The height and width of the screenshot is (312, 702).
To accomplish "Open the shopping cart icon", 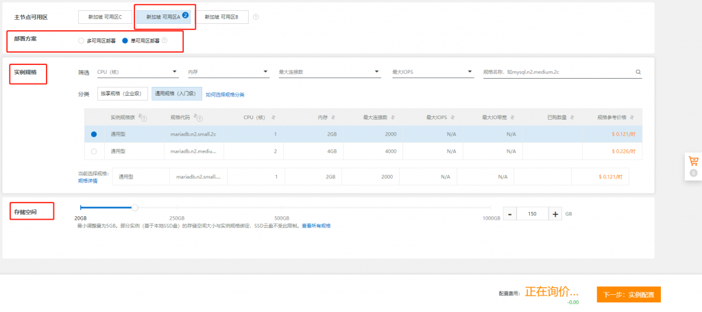I will click(694, 161).
